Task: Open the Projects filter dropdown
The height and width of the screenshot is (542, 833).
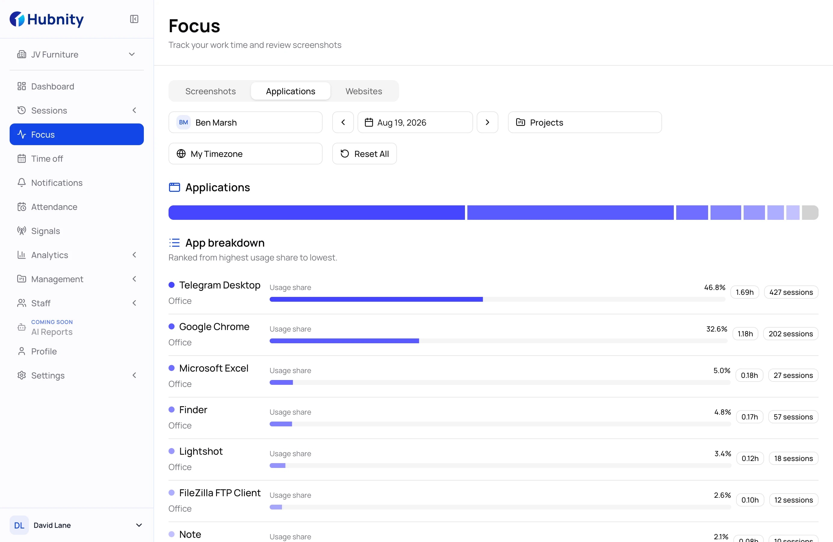Action: [x=584, y=122]
